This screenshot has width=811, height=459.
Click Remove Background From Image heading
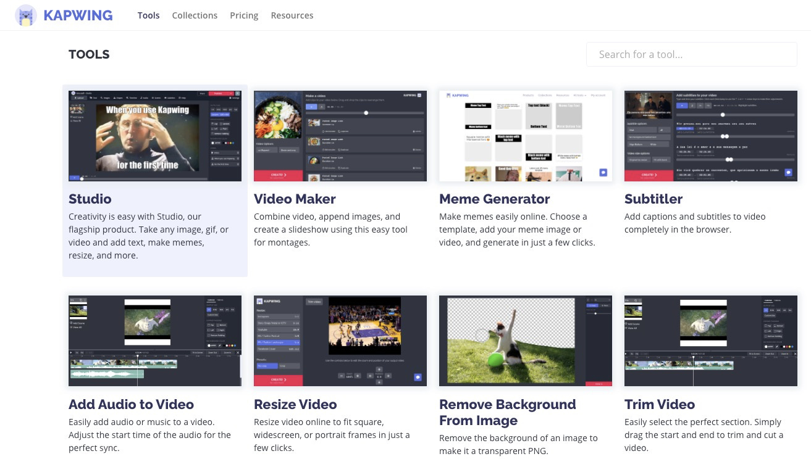click(x=507, y=412)
